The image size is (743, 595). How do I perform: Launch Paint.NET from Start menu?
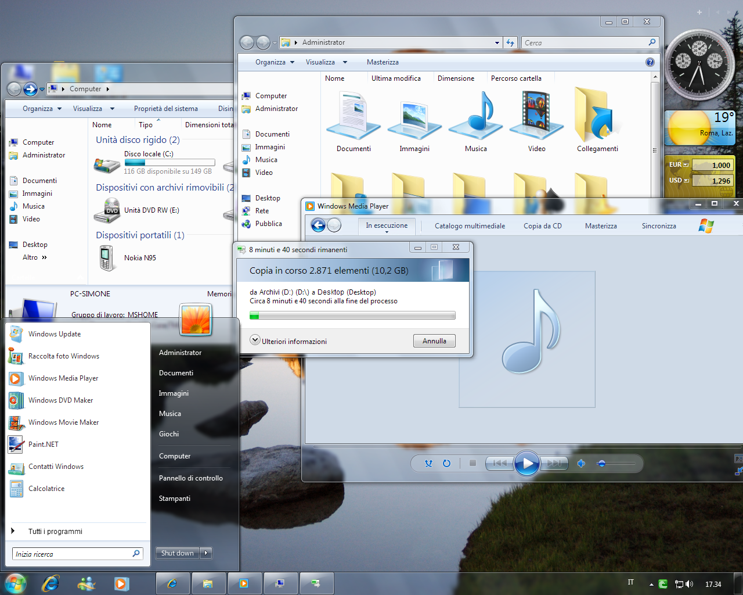[78, 445]
